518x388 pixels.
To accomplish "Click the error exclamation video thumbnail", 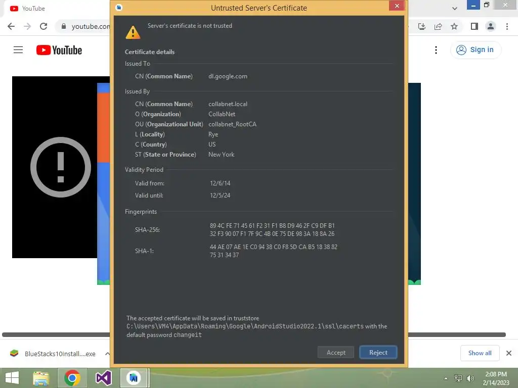I will (61, 167).
